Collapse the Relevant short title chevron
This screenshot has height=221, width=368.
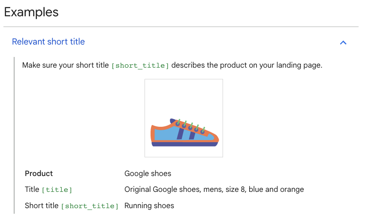(343, 42)
